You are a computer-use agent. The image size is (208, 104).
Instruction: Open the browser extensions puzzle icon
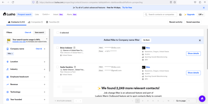[x=200, y=2]
